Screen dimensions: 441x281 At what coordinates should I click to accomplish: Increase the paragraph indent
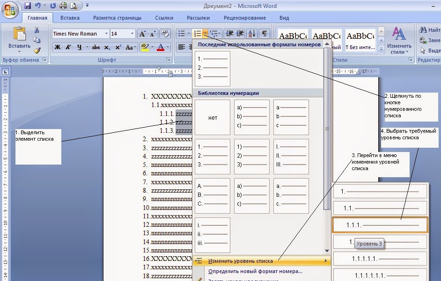click(x=240, y=34)
